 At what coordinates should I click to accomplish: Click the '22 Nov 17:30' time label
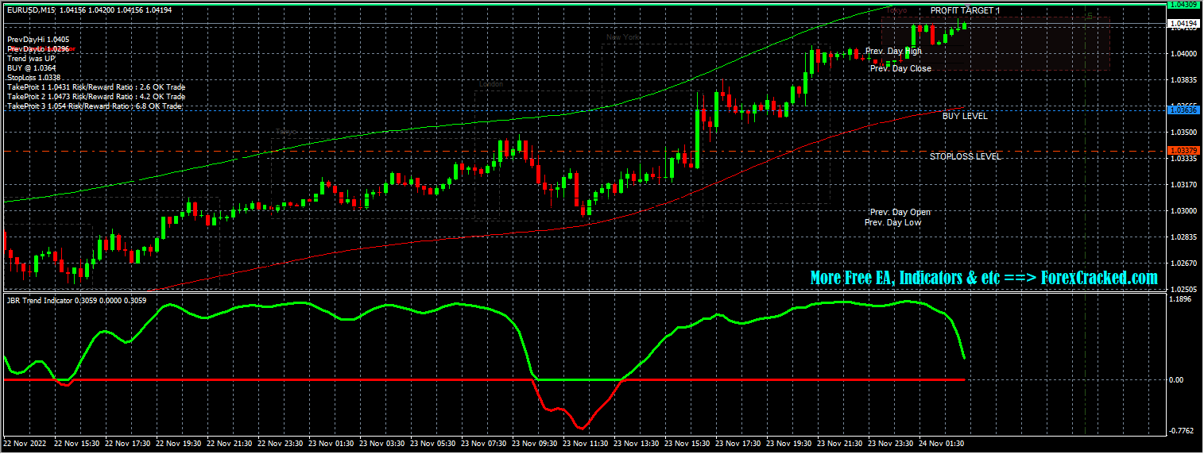pos(128,444)
